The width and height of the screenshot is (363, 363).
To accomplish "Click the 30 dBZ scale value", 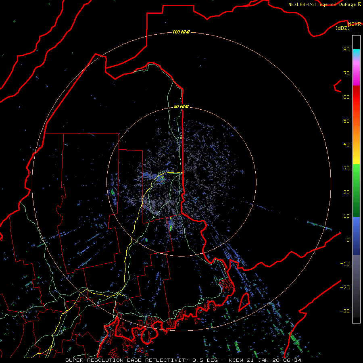I will pyautogui.click(x=346, y=168).
